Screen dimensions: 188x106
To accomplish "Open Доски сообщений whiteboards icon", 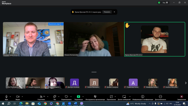I will coord(124,97).
